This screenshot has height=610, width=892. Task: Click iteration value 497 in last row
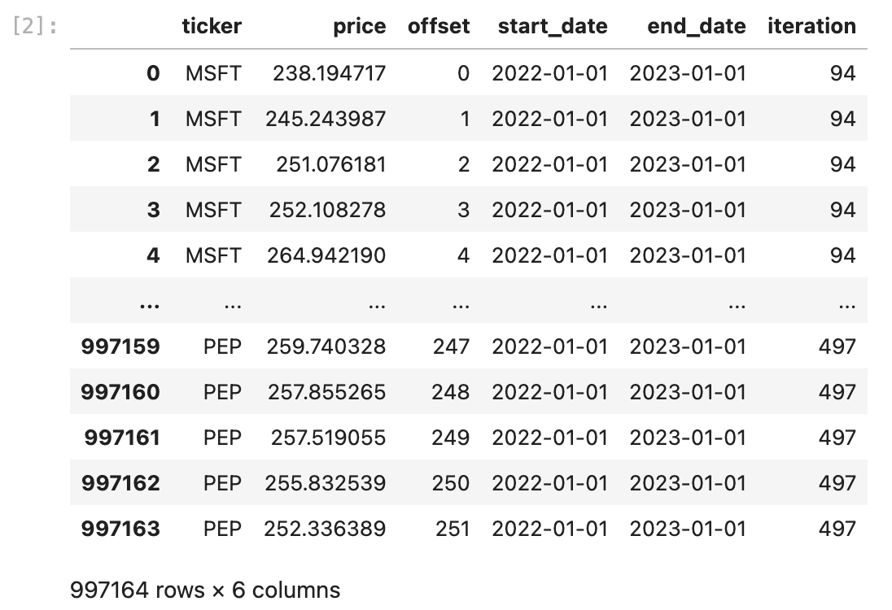click(x=837, y=529)
